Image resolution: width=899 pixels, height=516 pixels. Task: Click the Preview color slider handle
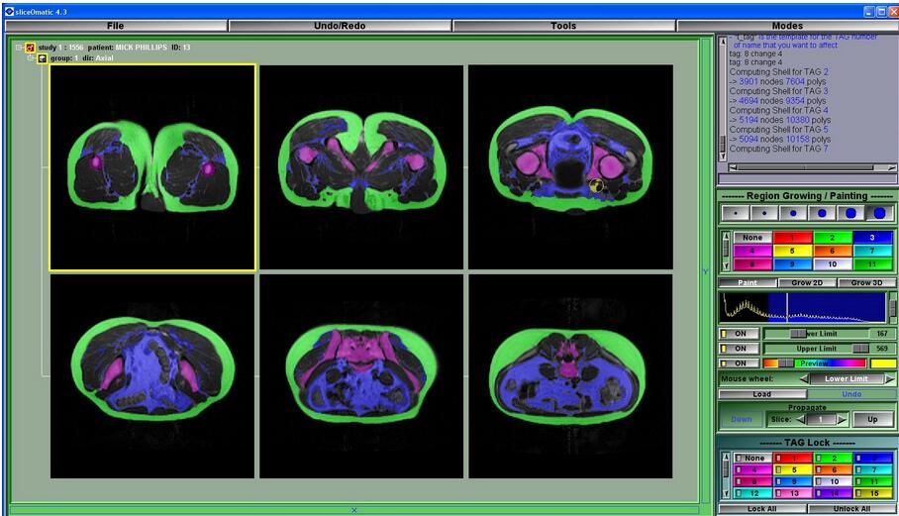point(786,363)
